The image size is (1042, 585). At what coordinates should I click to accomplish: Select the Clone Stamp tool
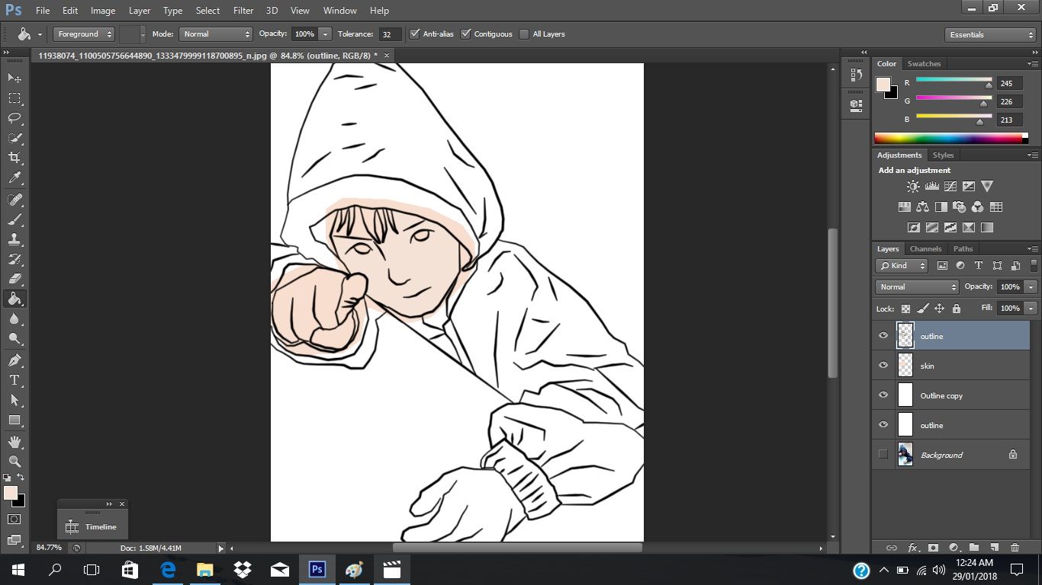click(x=14, y=239)
